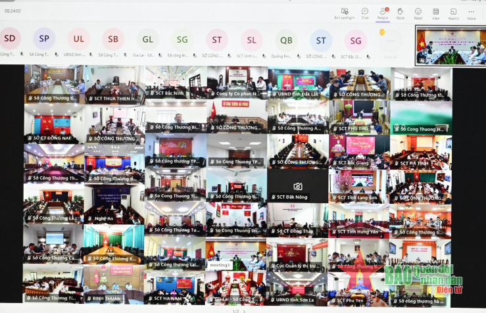Open the spotlighted meeting room thumbnail
Image resolution: width=486 pixels, height=313 pixels.
(x=450, y=48)
